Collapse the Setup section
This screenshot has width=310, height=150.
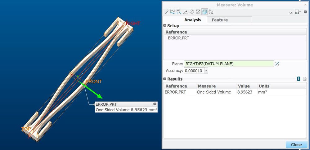164,26
